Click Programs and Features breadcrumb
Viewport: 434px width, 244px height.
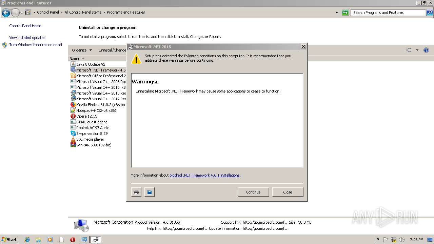click(126, 12)
